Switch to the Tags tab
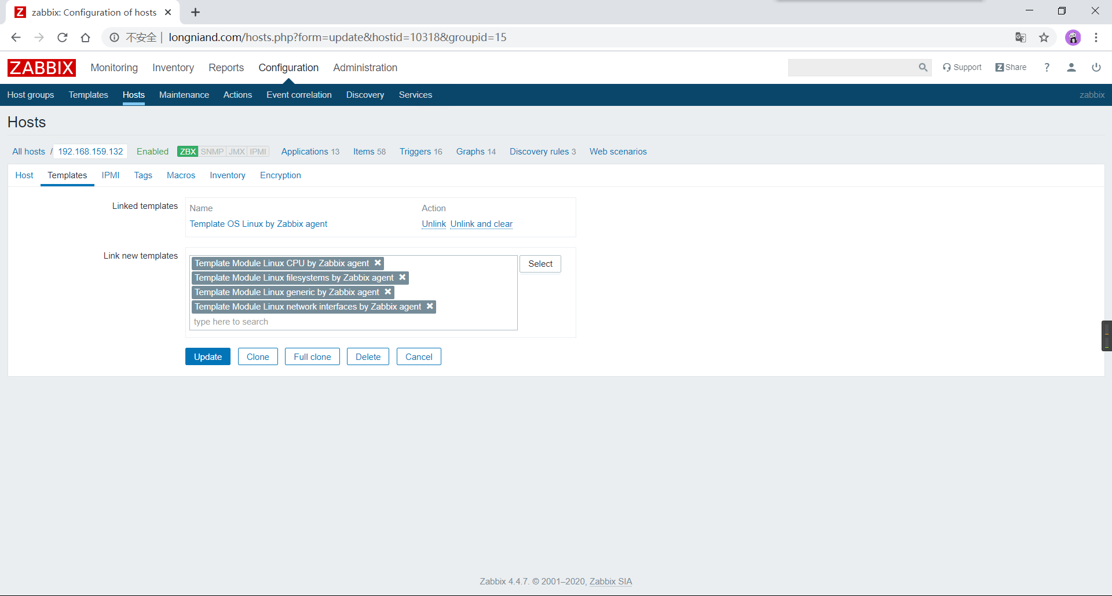This screenshot has height=596, width=1112. click(143, 175)
